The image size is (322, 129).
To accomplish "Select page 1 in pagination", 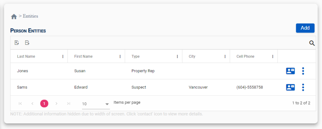I will [44, 103].
